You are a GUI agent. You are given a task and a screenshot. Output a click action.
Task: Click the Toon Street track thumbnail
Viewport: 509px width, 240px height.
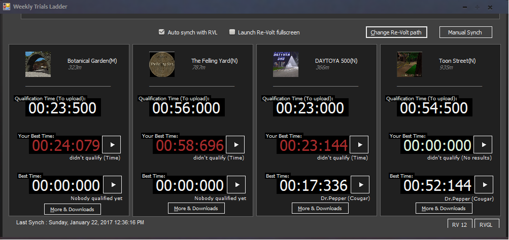tap(410, 64)
